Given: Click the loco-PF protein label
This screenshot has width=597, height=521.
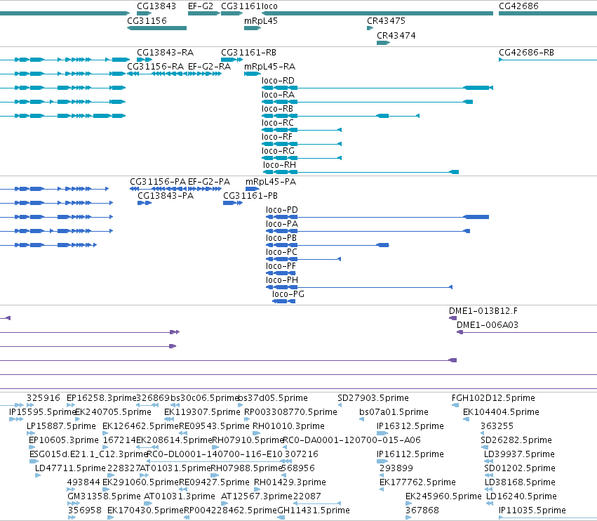Looking at the screenshot, I should point(281,266).
